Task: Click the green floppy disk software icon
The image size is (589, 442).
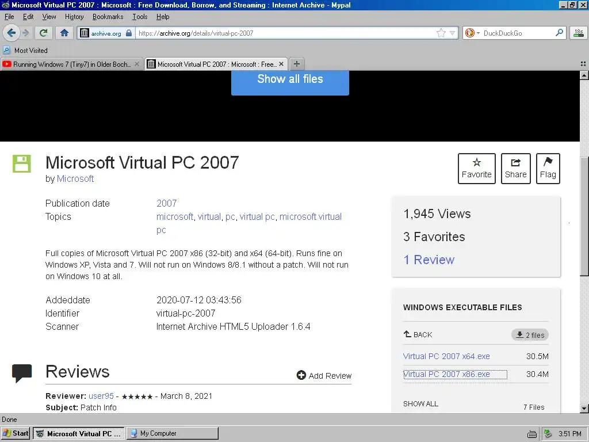Action: (22, 163)
